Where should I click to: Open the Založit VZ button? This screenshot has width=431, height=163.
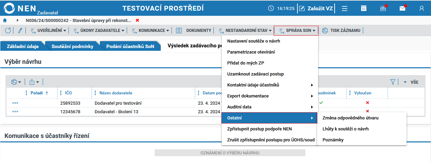click(x=316, y=8)
